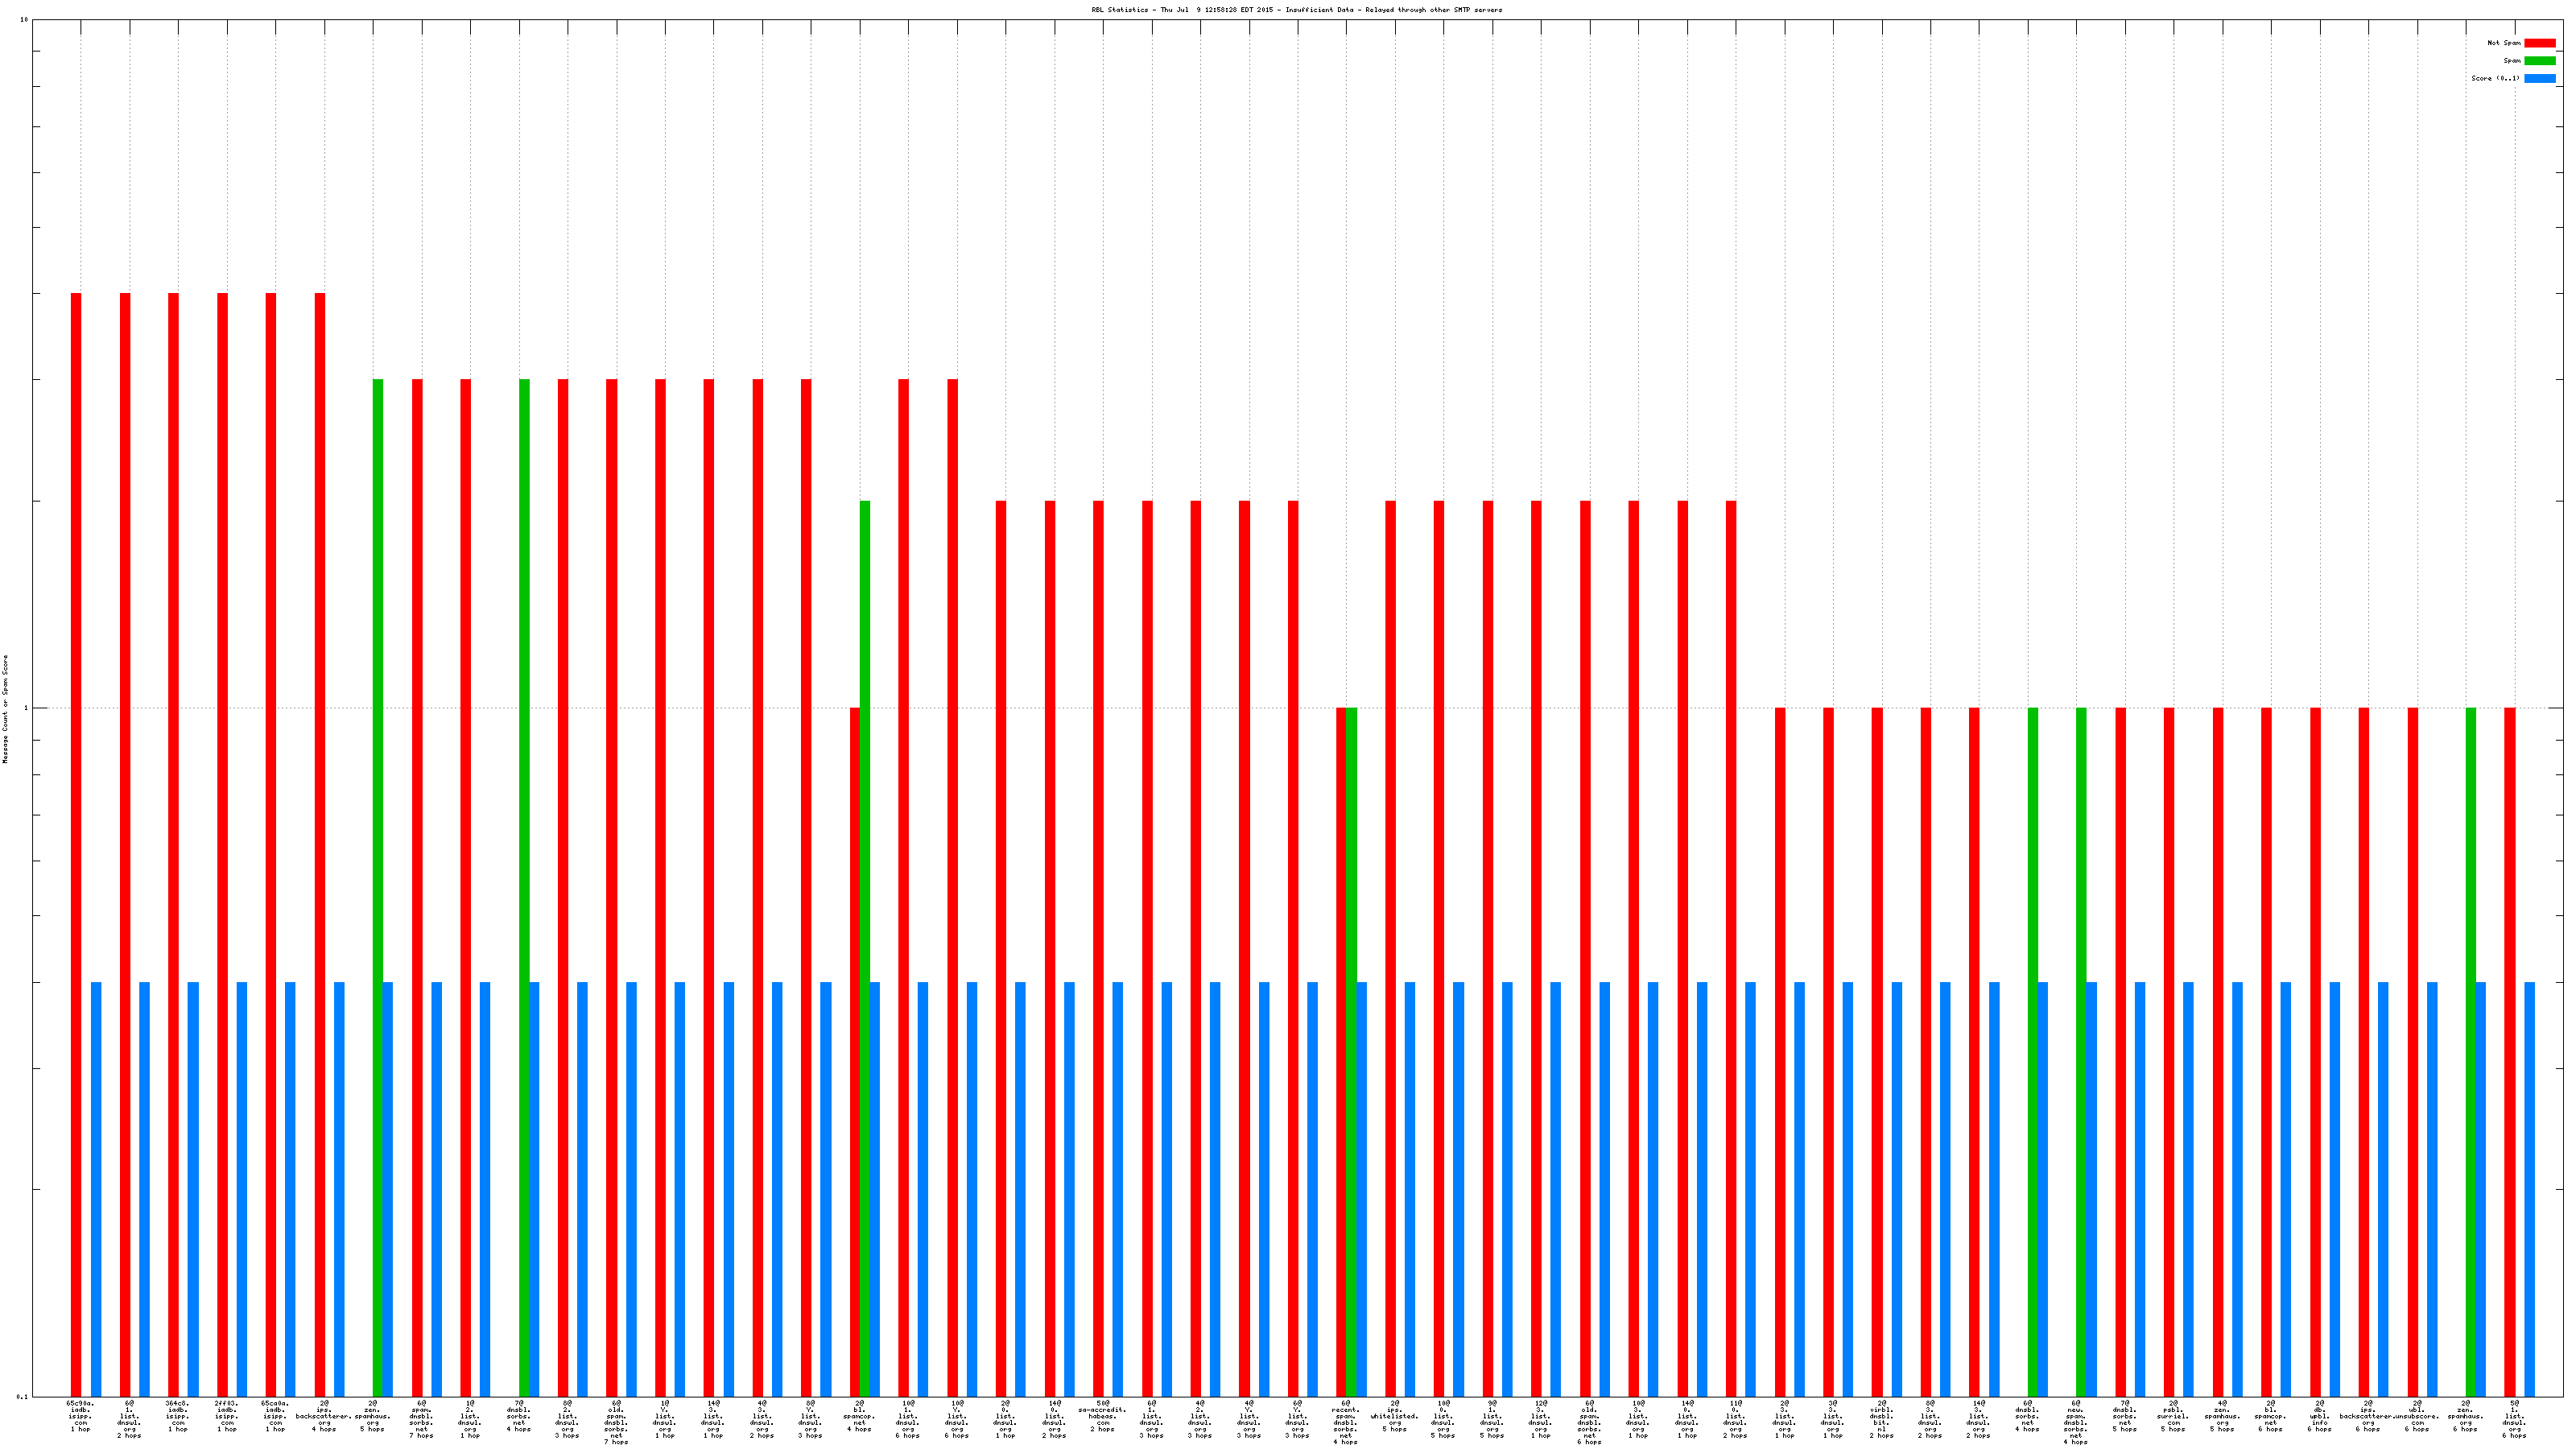The image size is (2576, 1449).
Task: Click the x-axis label 'db.wpbl.info 6 hops'
Action: pos(2319,1417)
